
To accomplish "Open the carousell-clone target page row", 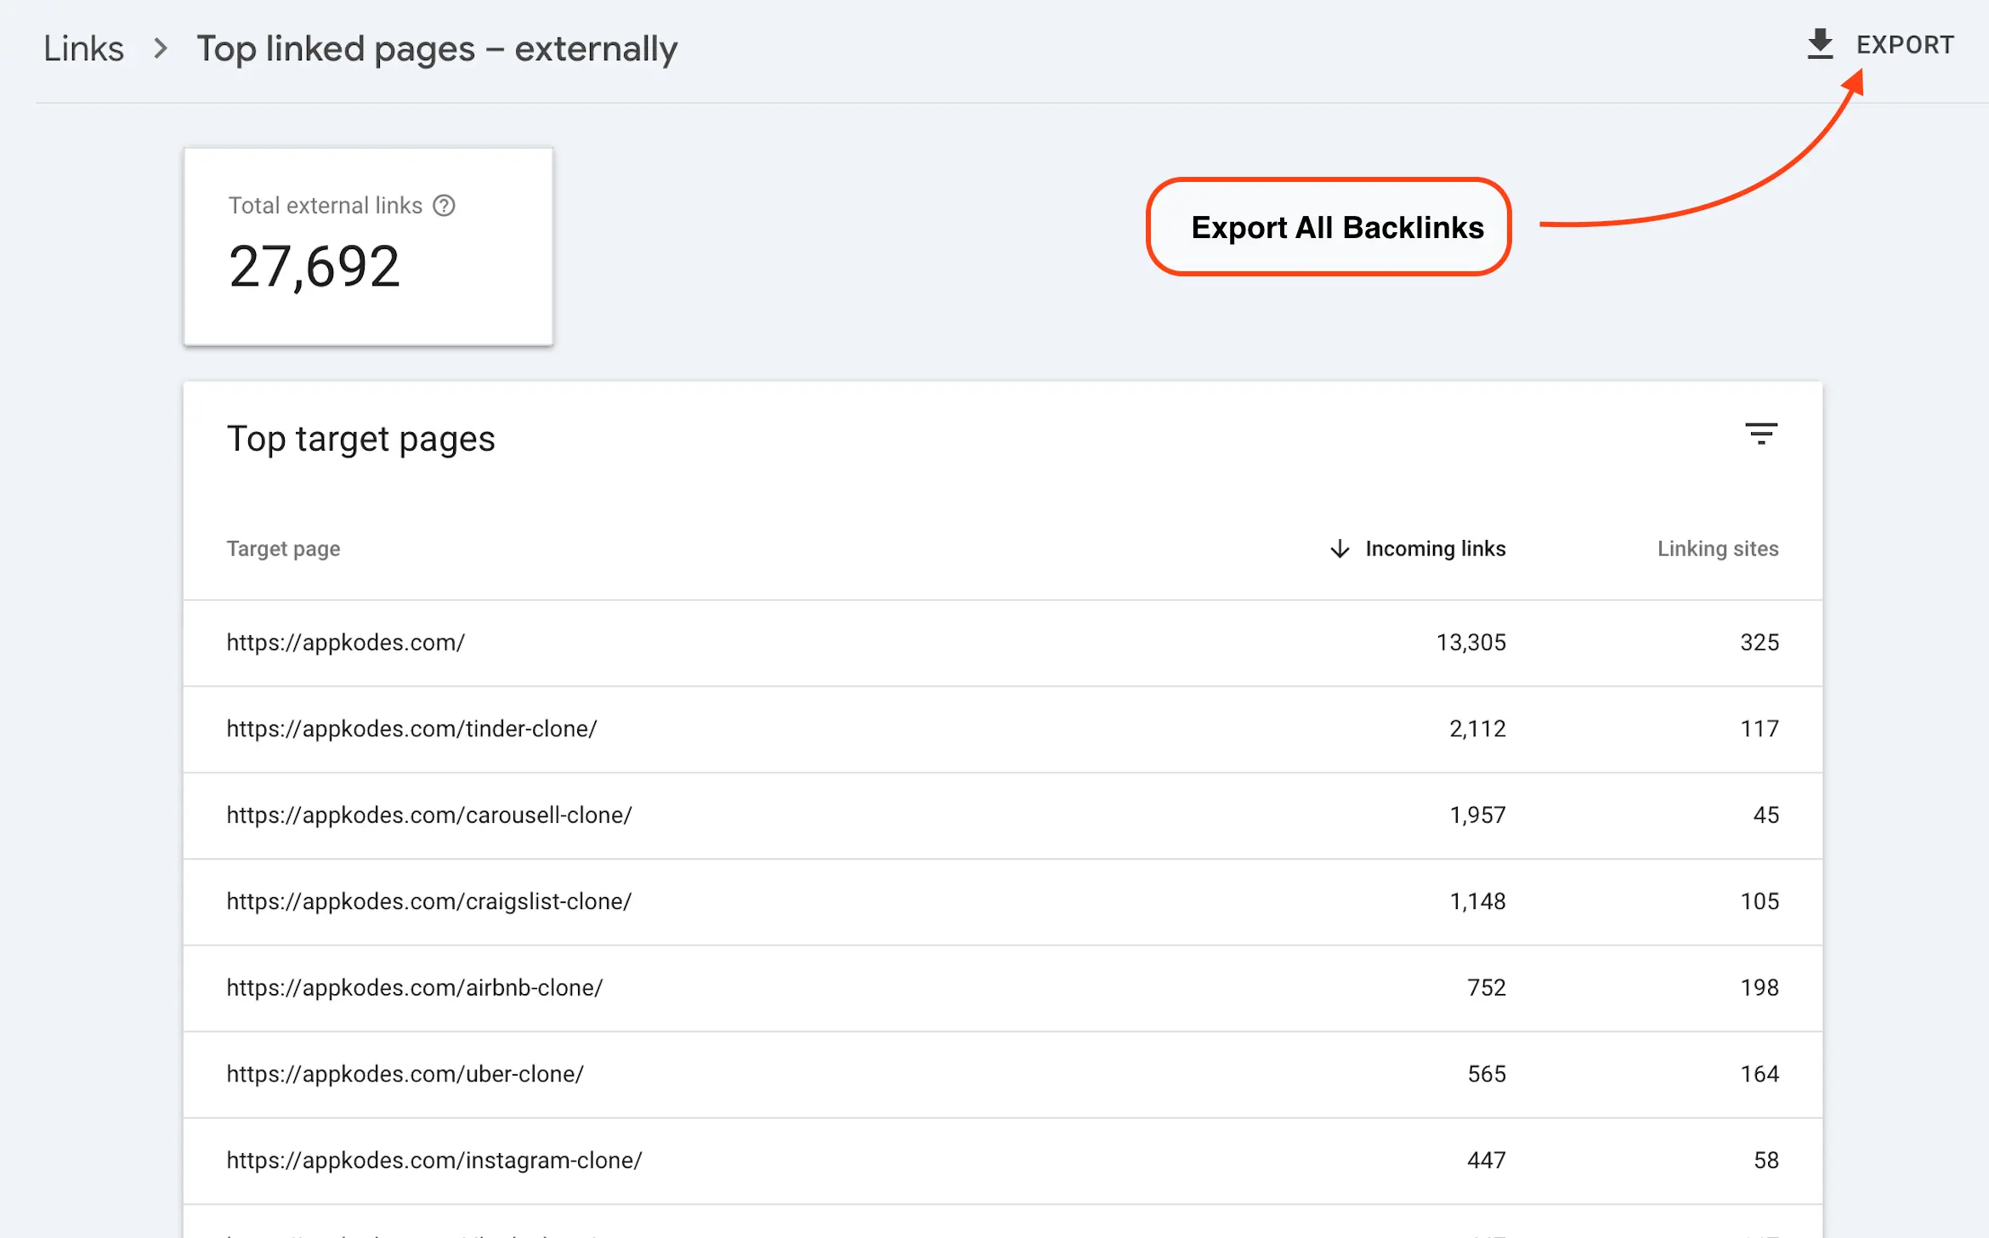I will tap(1003, 815).
